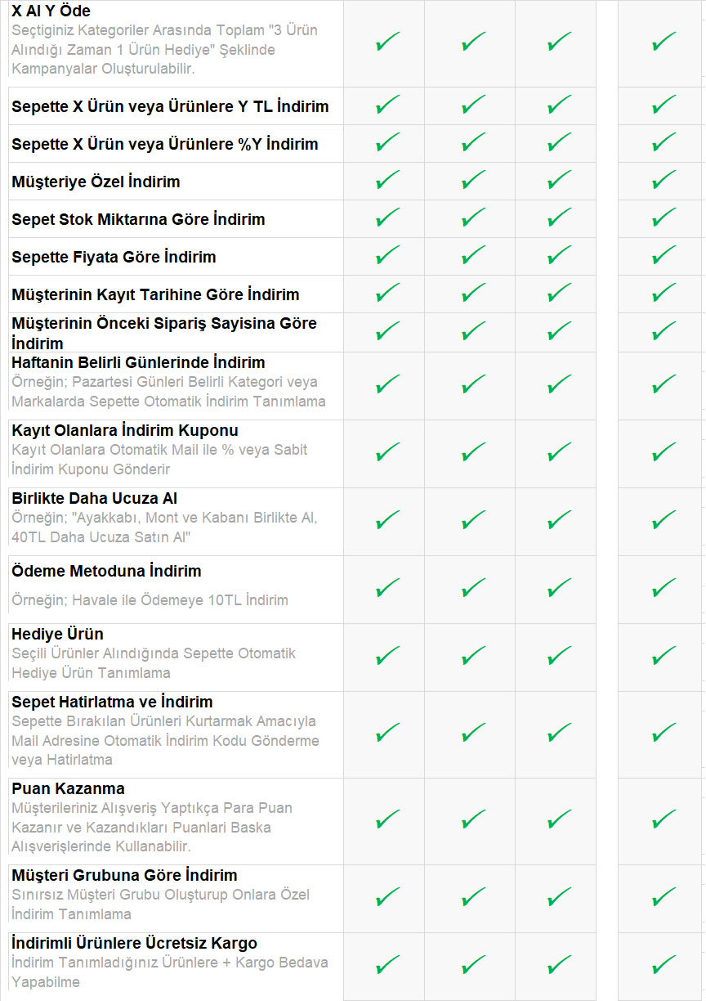Click last-column checkmark for Birlikte Daha Ucuza Al
This screenshot has width=706, height=1001.
tap(664, 520)
